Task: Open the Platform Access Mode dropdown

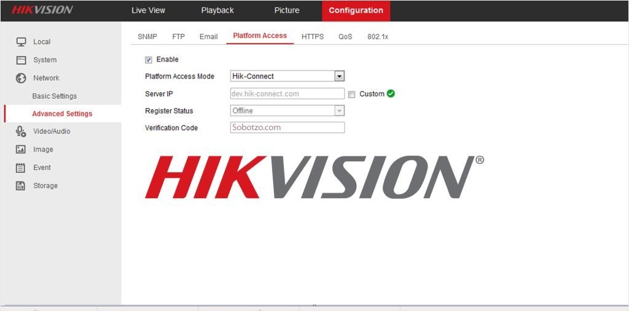Action: click(x=287, y=76)
